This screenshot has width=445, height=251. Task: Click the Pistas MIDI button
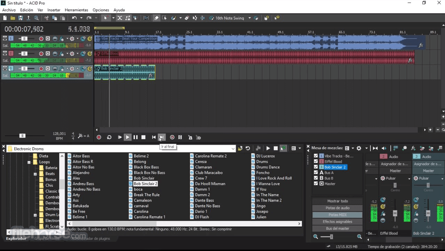[337, 215]
